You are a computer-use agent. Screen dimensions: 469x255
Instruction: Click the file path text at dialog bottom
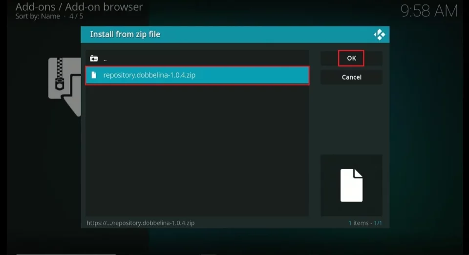click(x=141, y=223)
